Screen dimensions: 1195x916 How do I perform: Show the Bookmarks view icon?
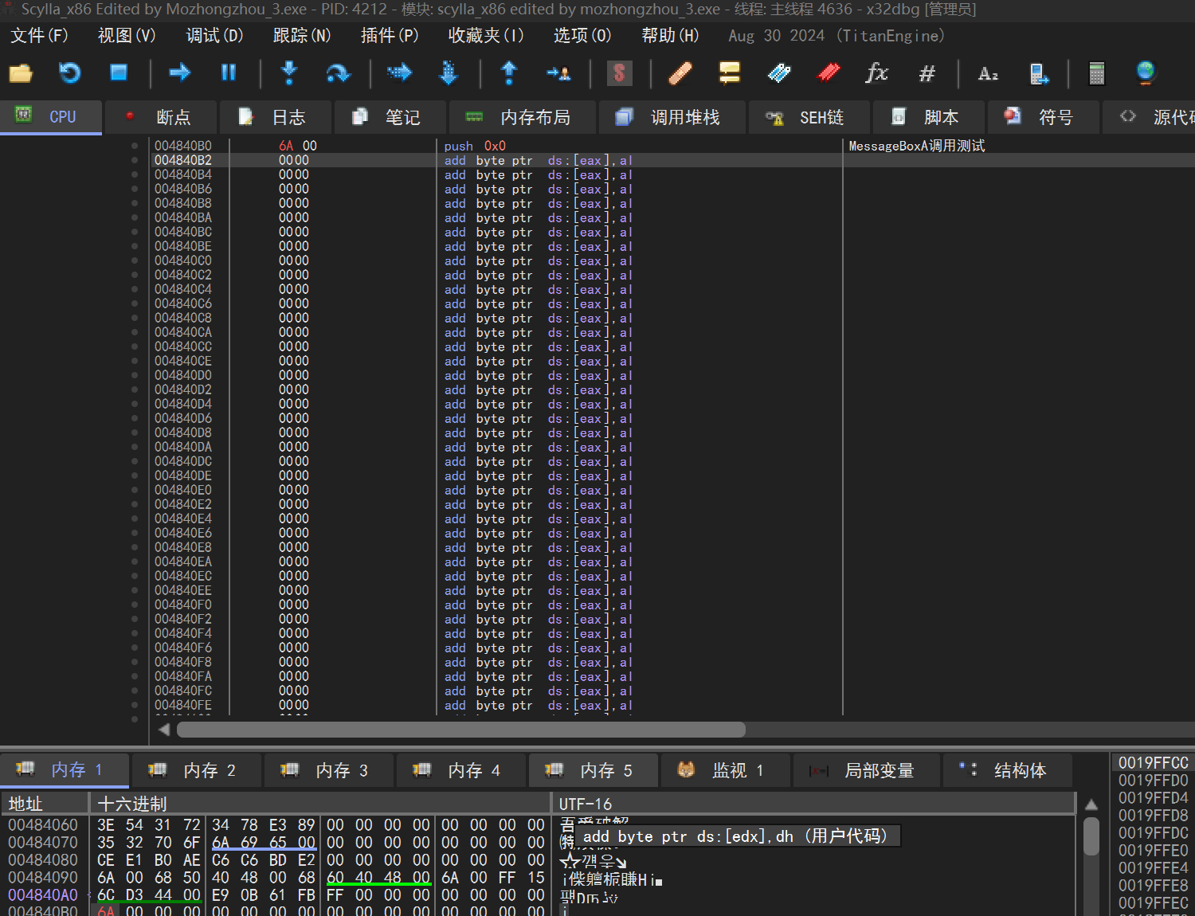point(829,73)
